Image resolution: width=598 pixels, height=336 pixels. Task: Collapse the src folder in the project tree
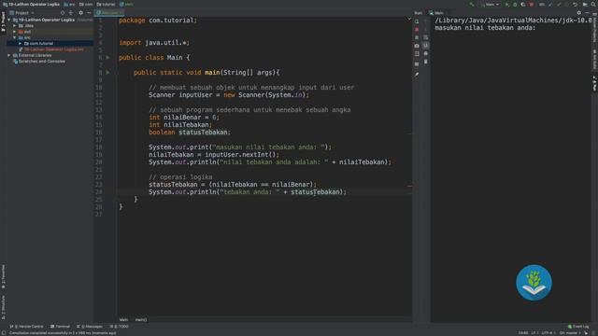coord(15,37)
